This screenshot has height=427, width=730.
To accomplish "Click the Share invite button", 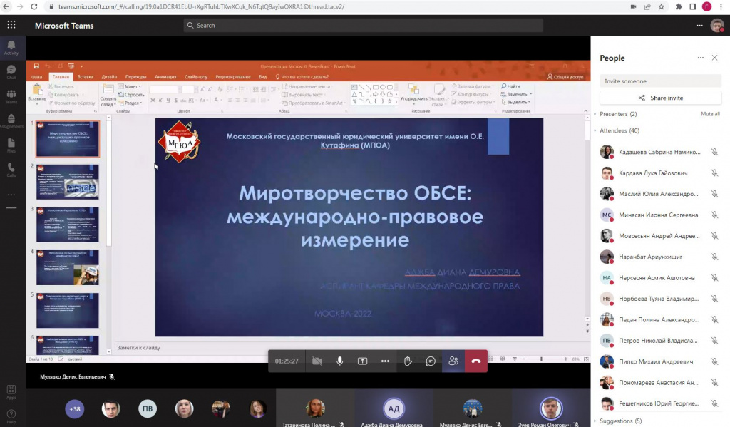I will (x=661, y=98).
